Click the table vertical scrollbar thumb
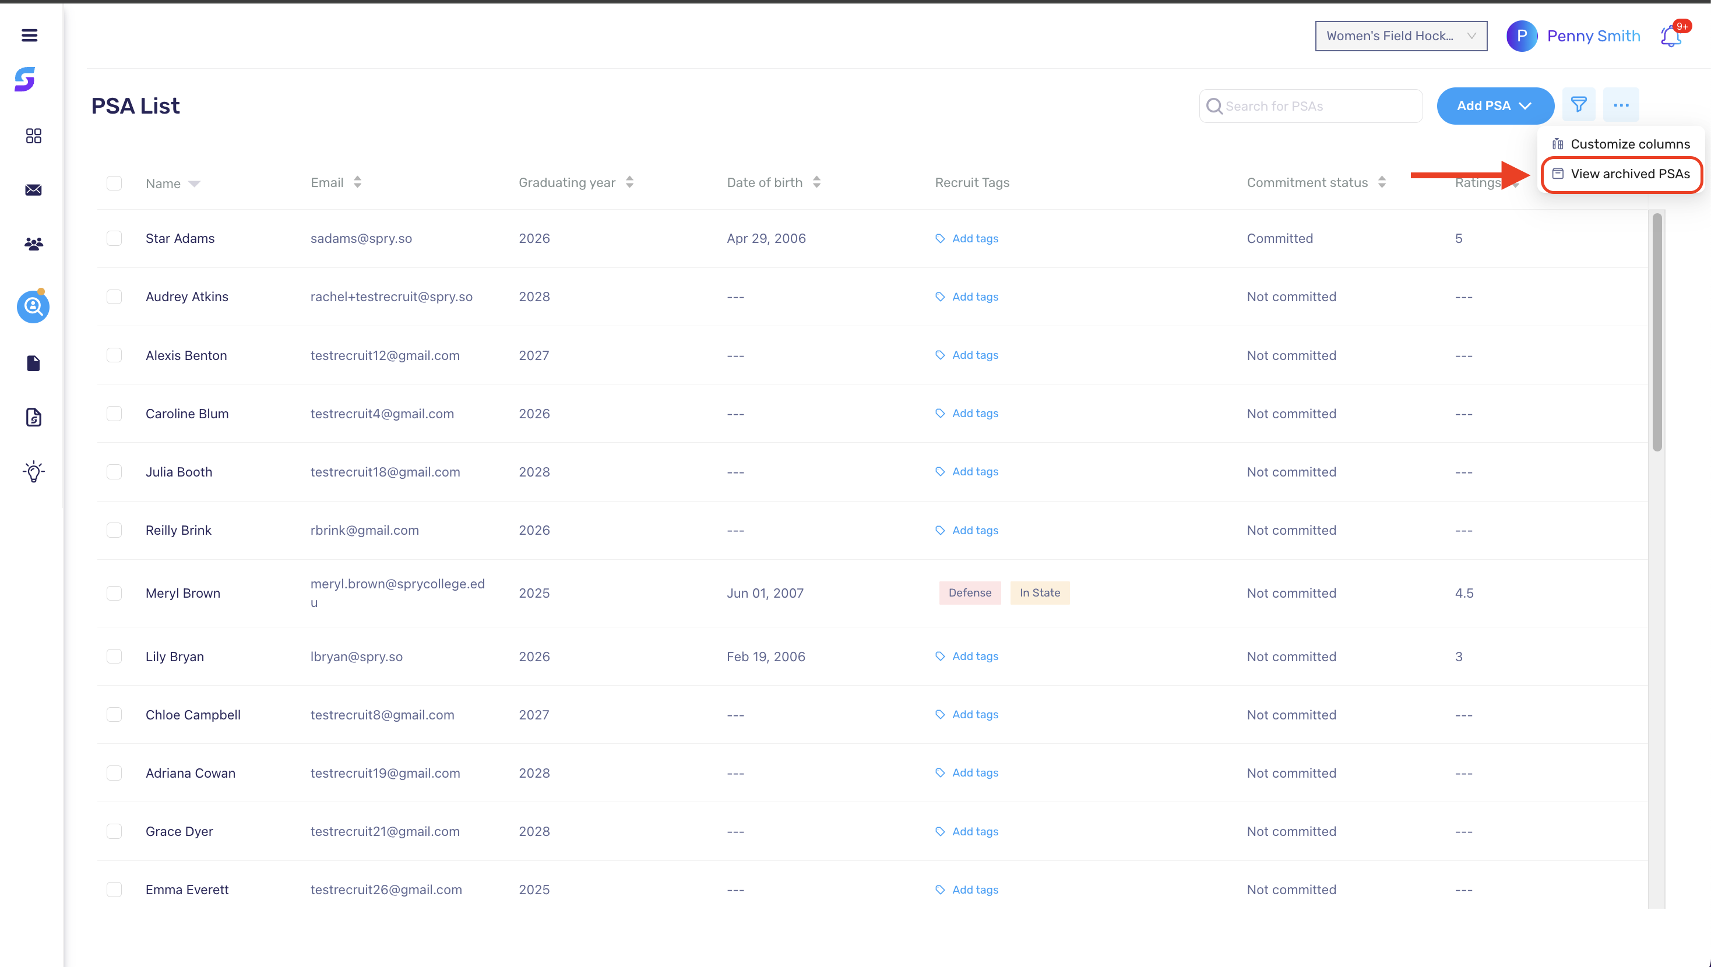The height and width of the screenshot is (967, 1711). 1657,332
